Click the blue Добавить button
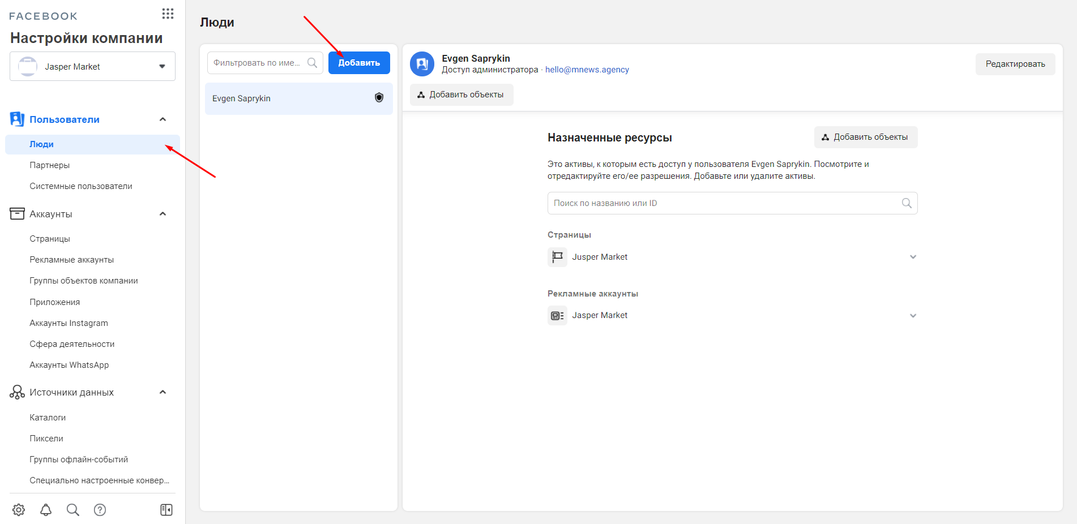The image size is (1077, 524). point(359,63)
